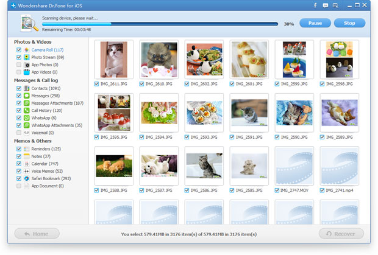Click the Contacts address book icon

click(x=26, y=88)
